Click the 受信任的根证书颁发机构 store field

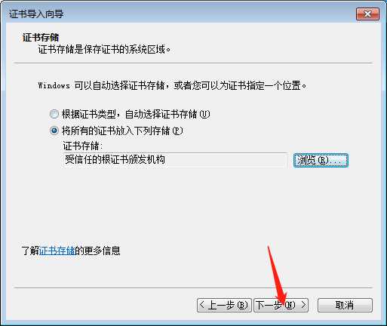(x=175, y=160)
